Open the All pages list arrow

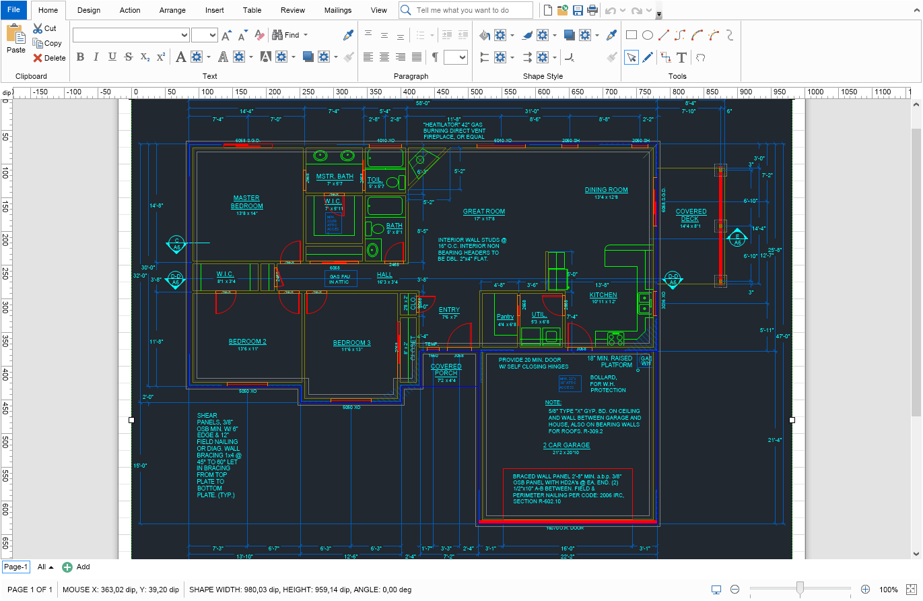pyautogui.click(x=51, y=567)
